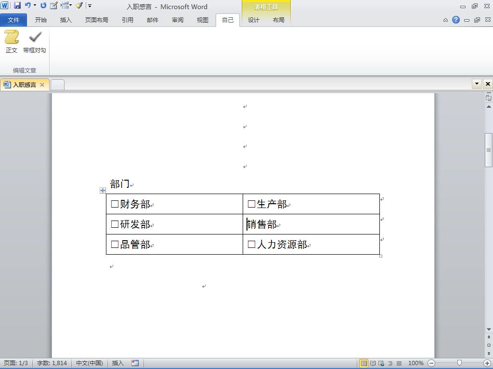This screenshot has width=493, height=369.
Task: Go to previous page double-arrow button
Action: click(489, 337)
